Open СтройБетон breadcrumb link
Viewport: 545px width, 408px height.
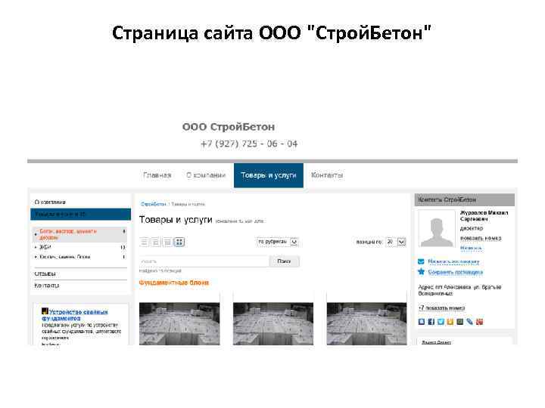153,204
